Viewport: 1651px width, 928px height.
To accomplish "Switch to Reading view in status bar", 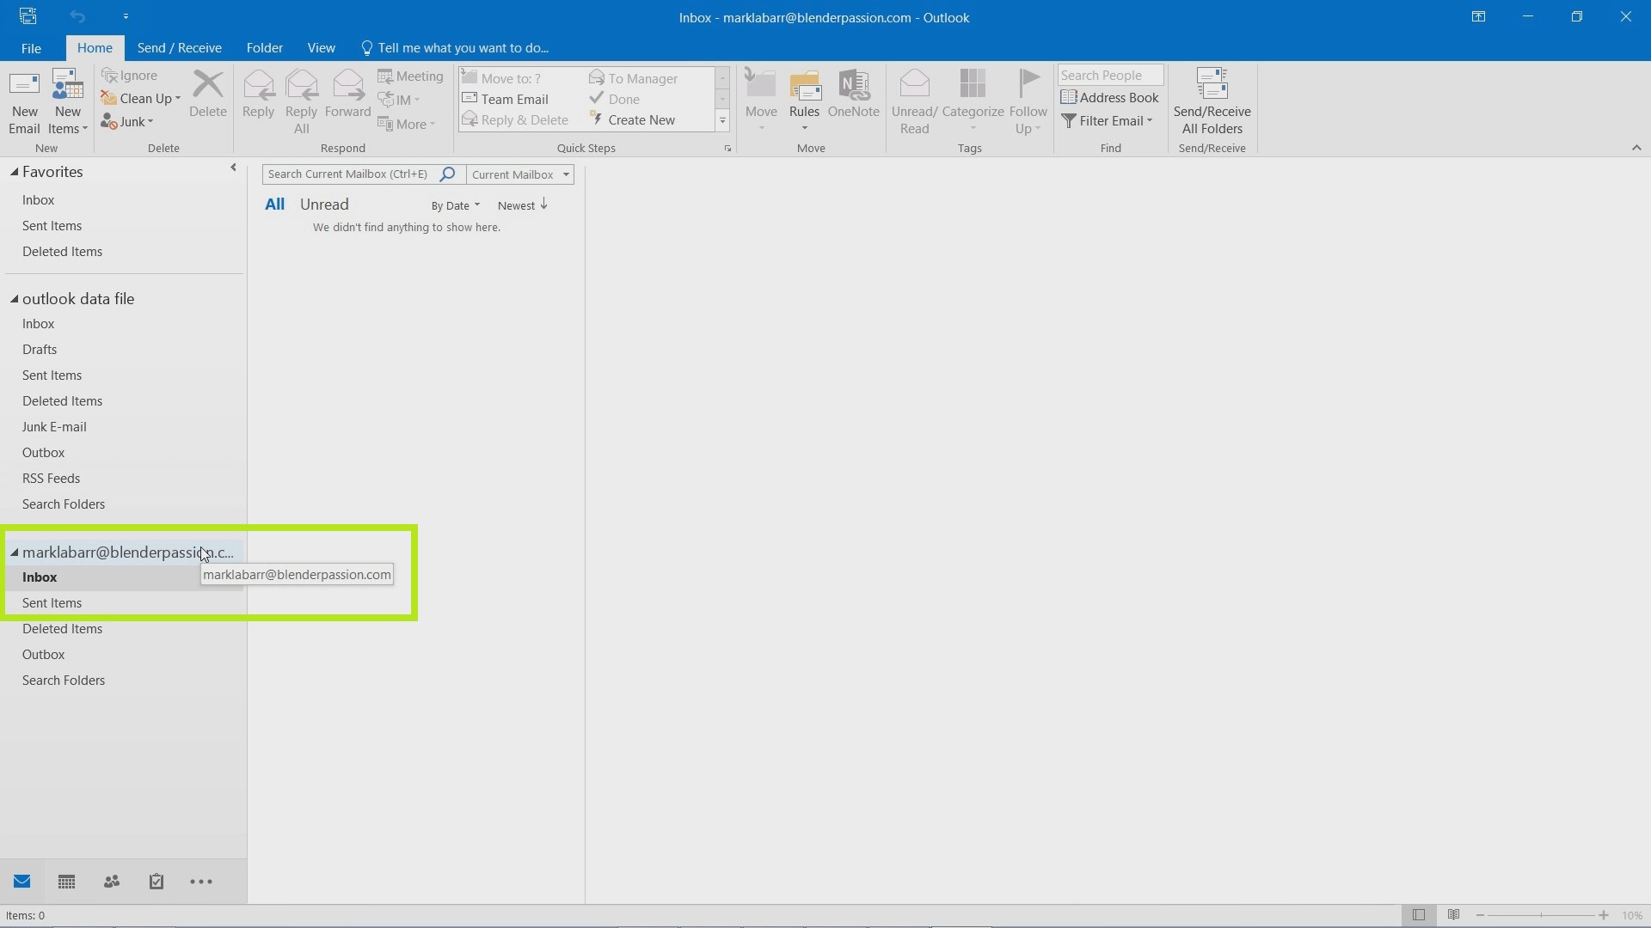I will [1453, 915].
